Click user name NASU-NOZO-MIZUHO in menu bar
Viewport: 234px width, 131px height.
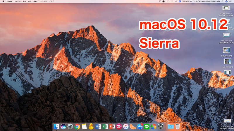[211, 1]
